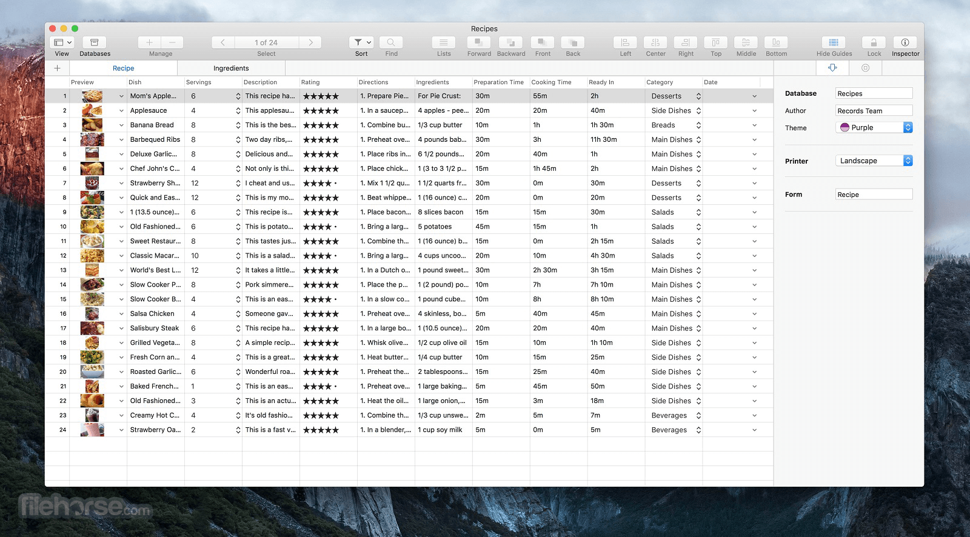Image resolution: width=970 pixels, height=537 pixels.
Task: Align objects Top icon
Action: pyautogui.click(x=716, y=42)
